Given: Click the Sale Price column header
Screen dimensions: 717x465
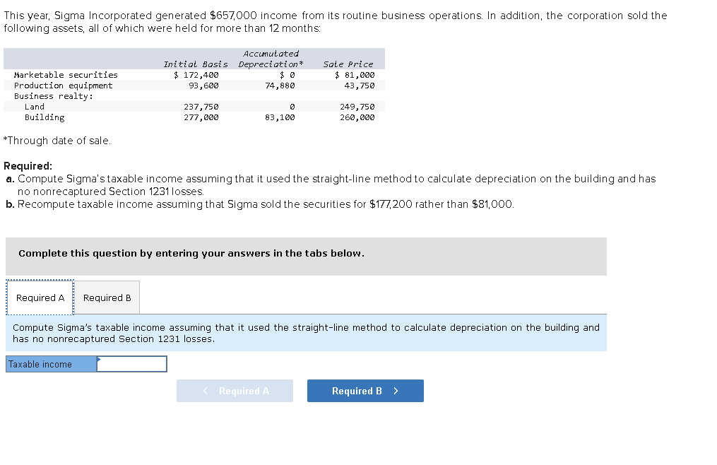Looking at the screenshot, I should [348, 64].
